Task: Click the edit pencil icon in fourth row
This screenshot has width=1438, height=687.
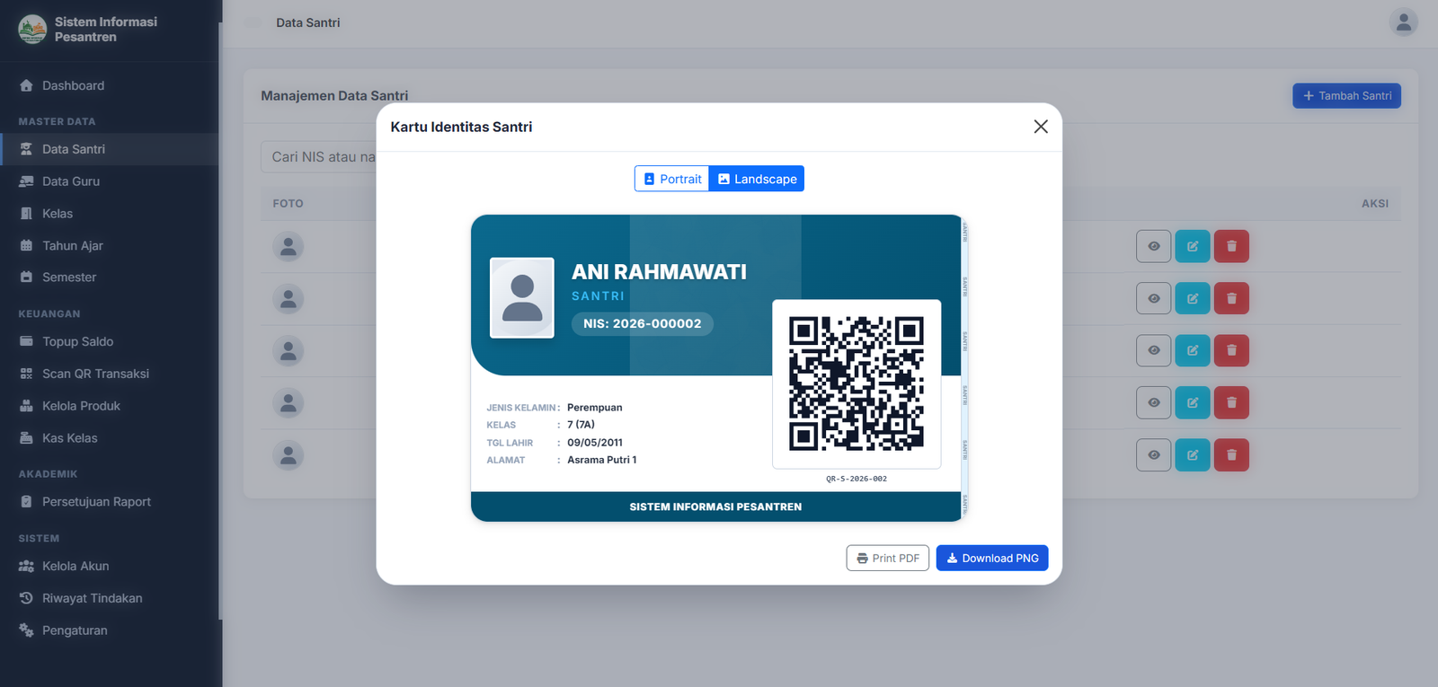Action: (1193, 402)
